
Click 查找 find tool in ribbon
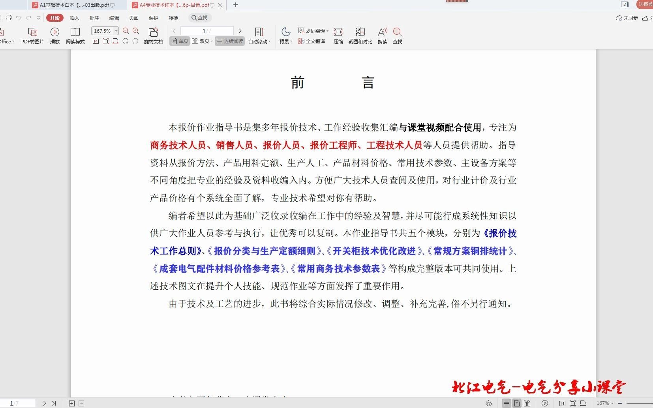pyautogui.click(x=398, y=36)
